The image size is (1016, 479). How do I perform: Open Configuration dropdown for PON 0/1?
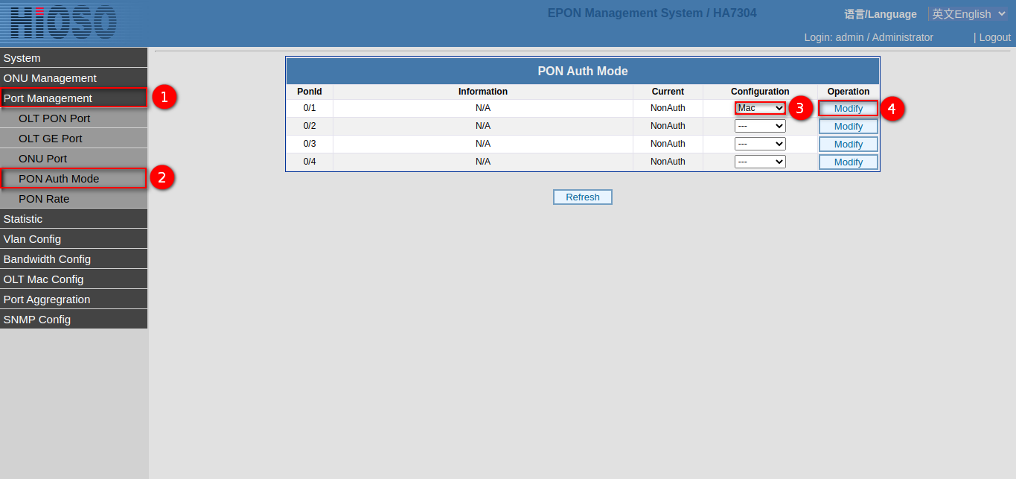760,108
